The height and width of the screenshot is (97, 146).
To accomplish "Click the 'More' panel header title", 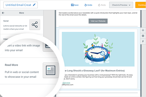I will [x=22, y=13].
